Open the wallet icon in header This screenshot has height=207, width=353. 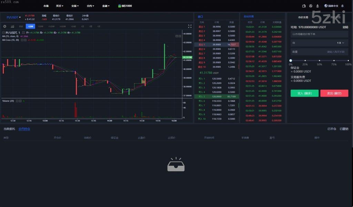pyautogui.click(x=304, y=6)
